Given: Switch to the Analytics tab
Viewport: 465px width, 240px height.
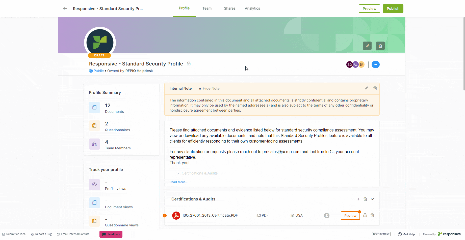Looking at the screenshot, I should (x=252, y=8).
